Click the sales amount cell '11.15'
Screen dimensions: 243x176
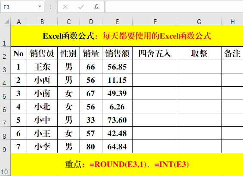117,80
